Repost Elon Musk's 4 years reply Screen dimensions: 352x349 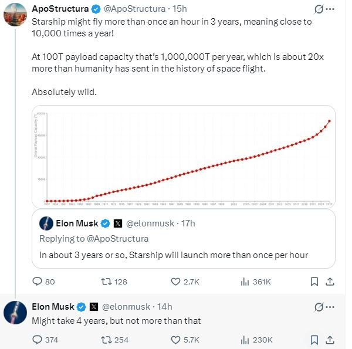click(106, 340)
